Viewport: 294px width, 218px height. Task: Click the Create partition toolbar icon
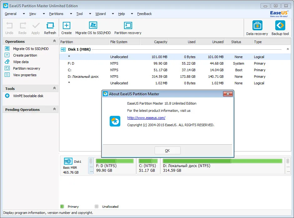66,26
